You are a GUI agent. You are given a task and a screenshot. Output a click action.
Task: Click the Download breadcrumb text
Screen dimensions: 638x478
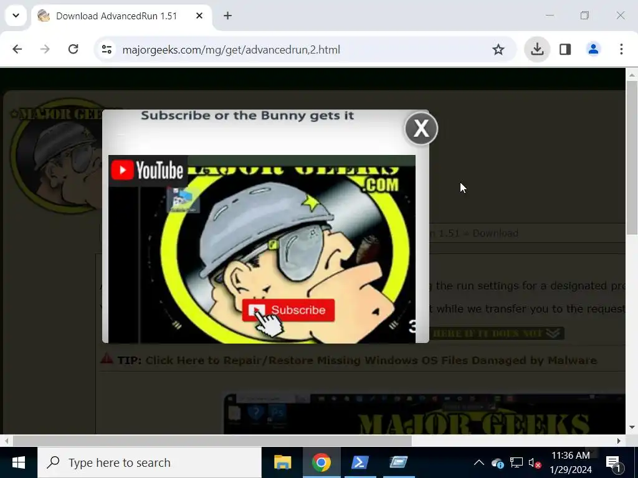(x=495, y=233)
